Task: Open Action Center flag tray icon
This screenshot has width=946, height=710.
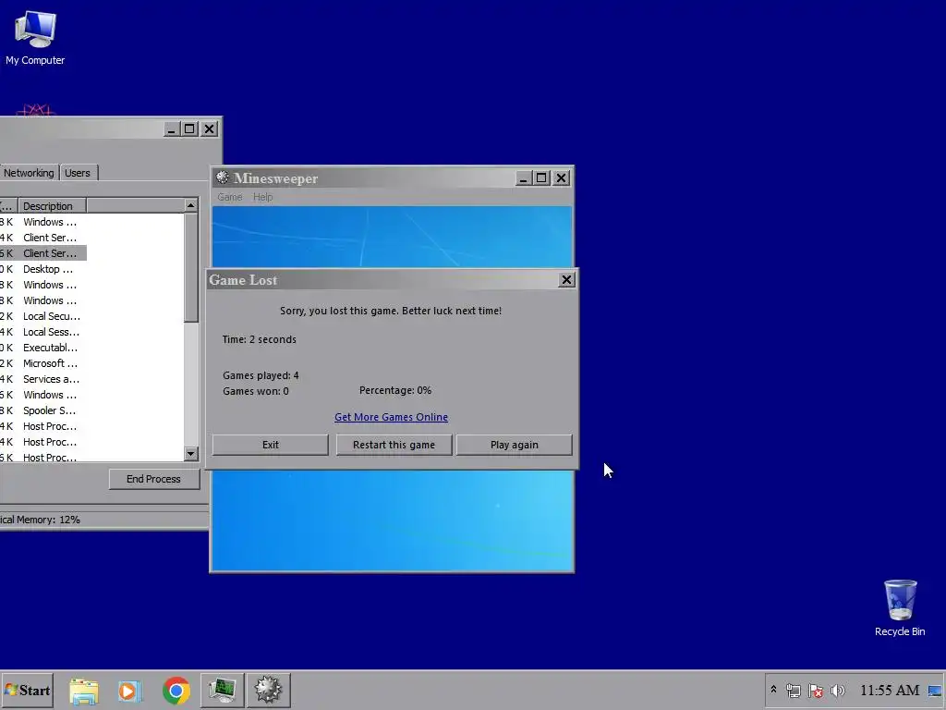Action: point(816,691)
